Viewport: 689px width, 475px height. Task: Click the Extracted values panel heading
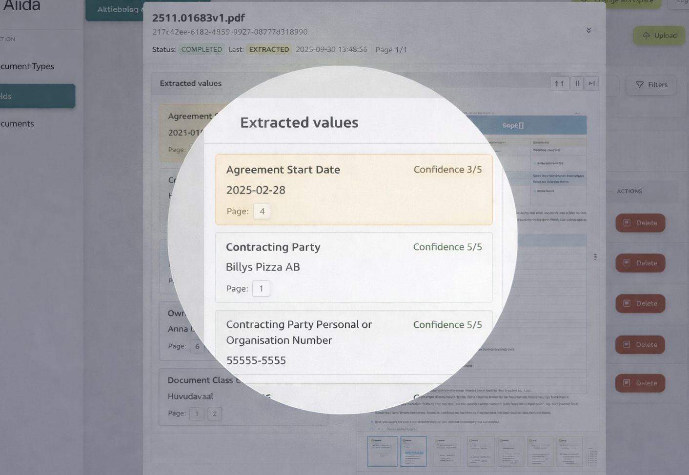click(x=299, y=122)
